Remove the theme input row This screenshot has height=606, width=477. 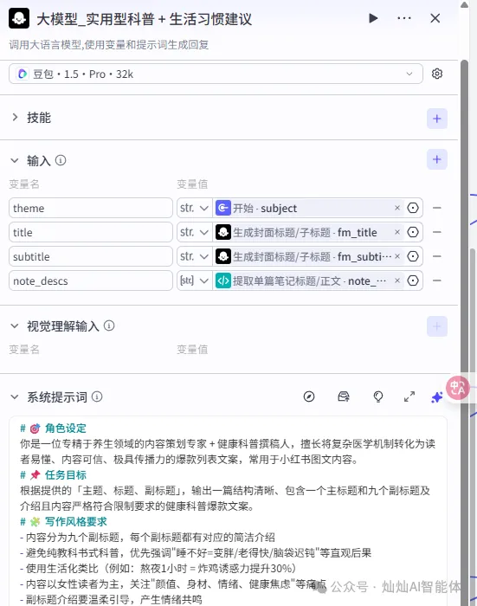tap(437, 208)
